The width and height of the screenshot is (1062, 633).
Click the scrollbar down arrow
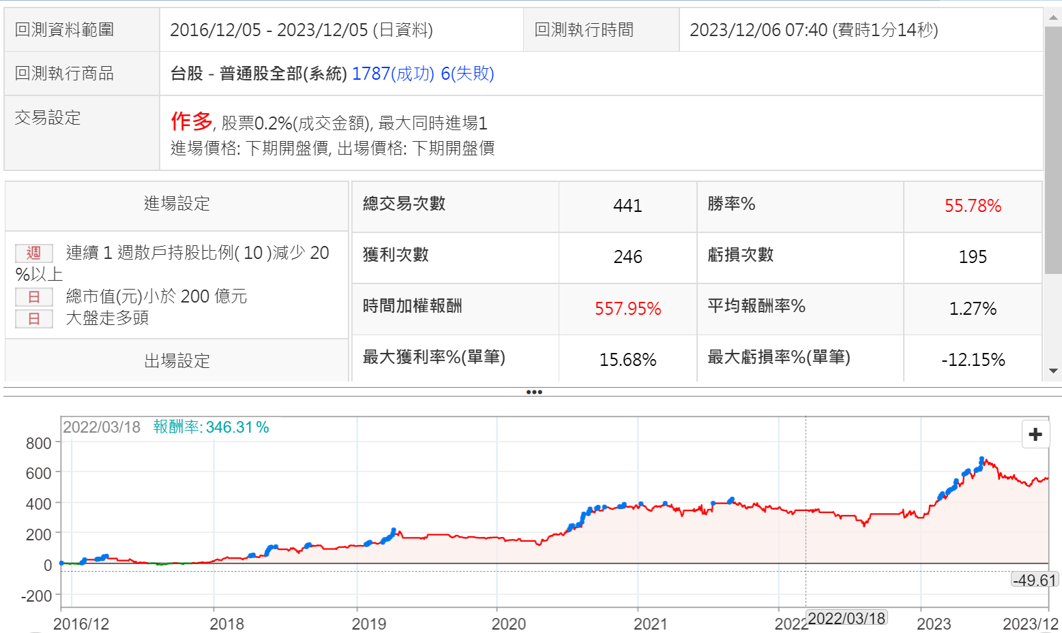pyautogui.click(x=1053, y=371)
